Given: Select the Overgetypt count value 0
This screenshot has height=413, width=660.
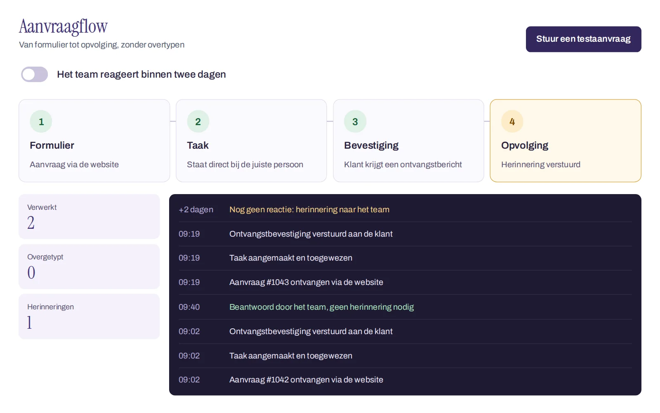Looking at the screenshot, I should pos(31,273).
